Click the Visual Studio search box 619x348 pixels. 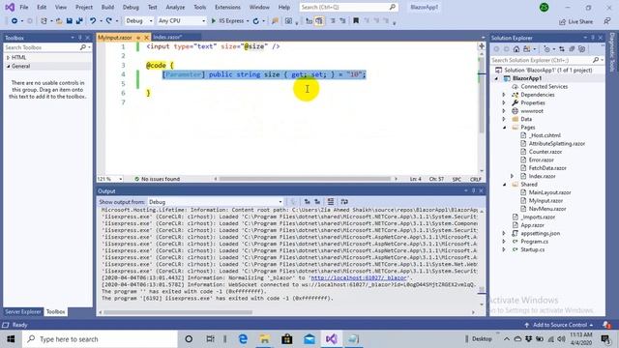[x=348, y=7]
